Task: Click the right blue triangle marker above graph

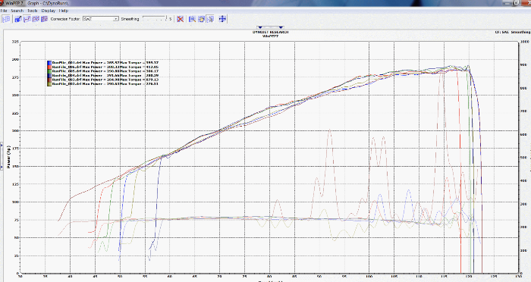Action: coord(281,27)
